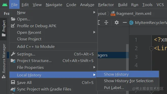Choose Save All
This screenshot has height=94, width=167.
(53, 82)
